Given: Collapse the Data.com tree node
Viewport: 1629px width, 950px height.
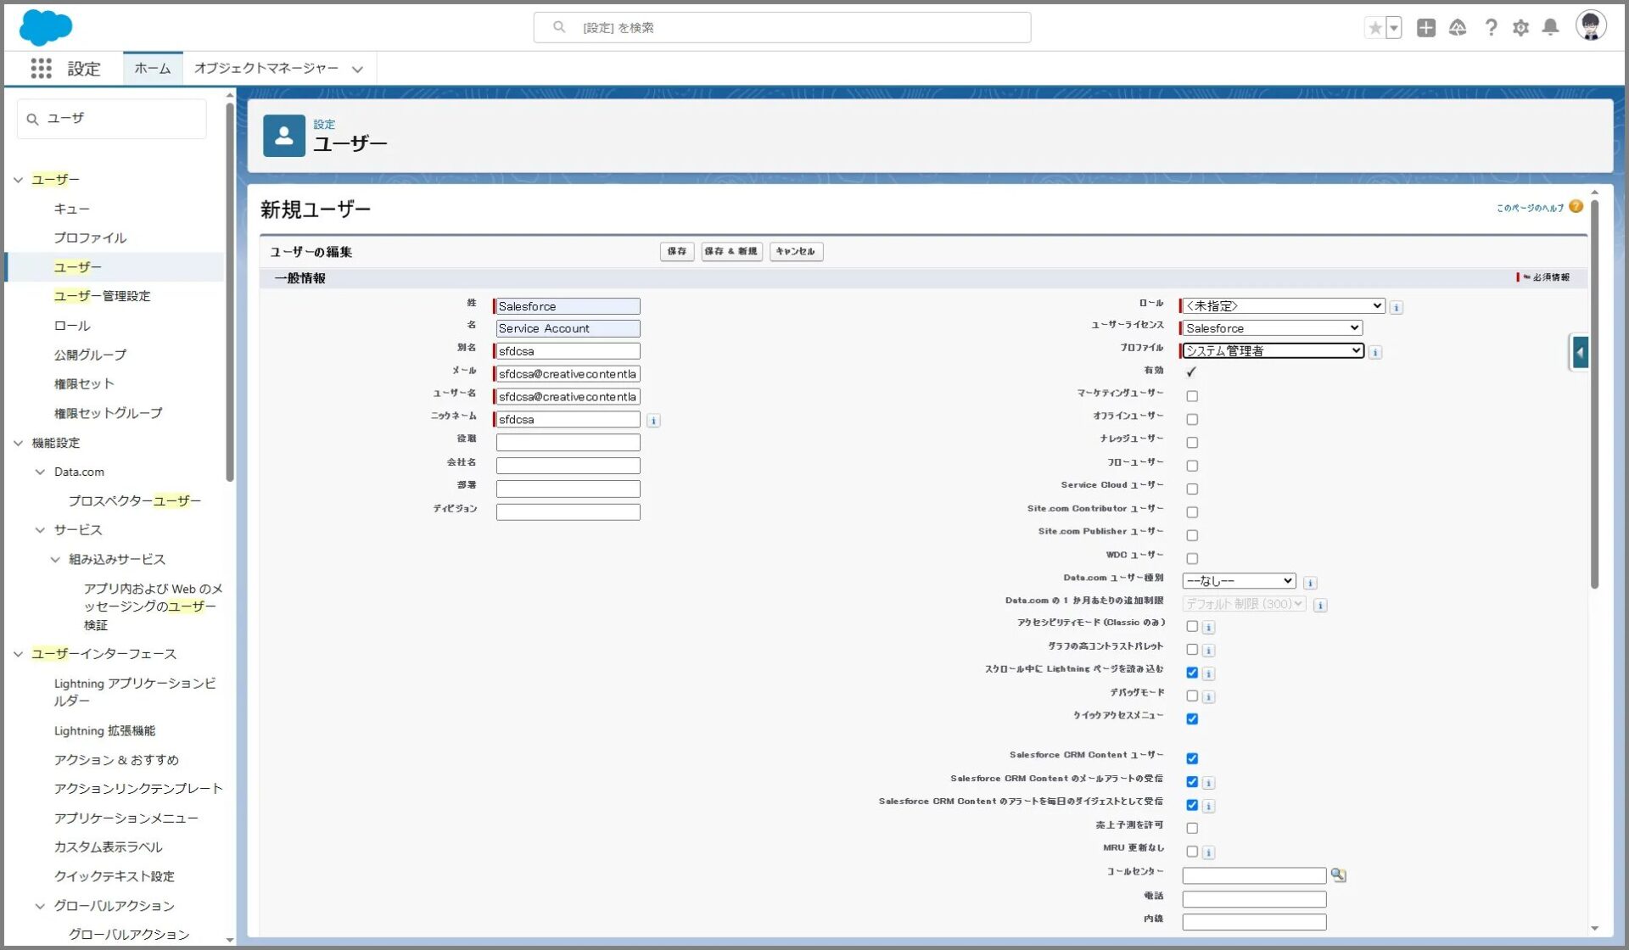Looking at the screenshot, I should tap(40, 472).
